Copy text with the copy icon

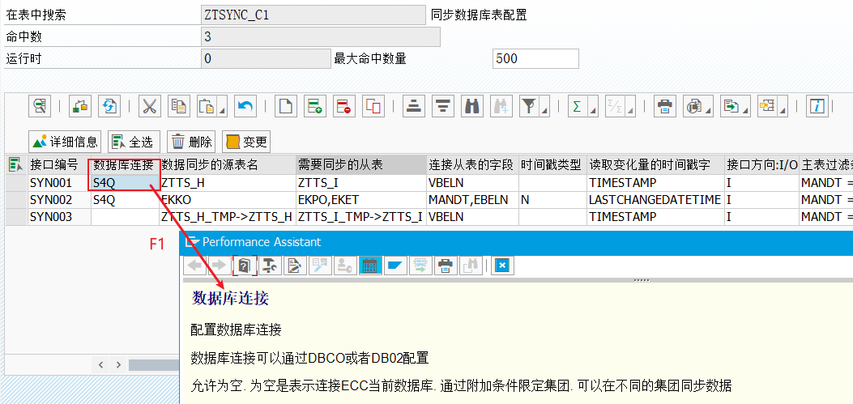[178, 106]
